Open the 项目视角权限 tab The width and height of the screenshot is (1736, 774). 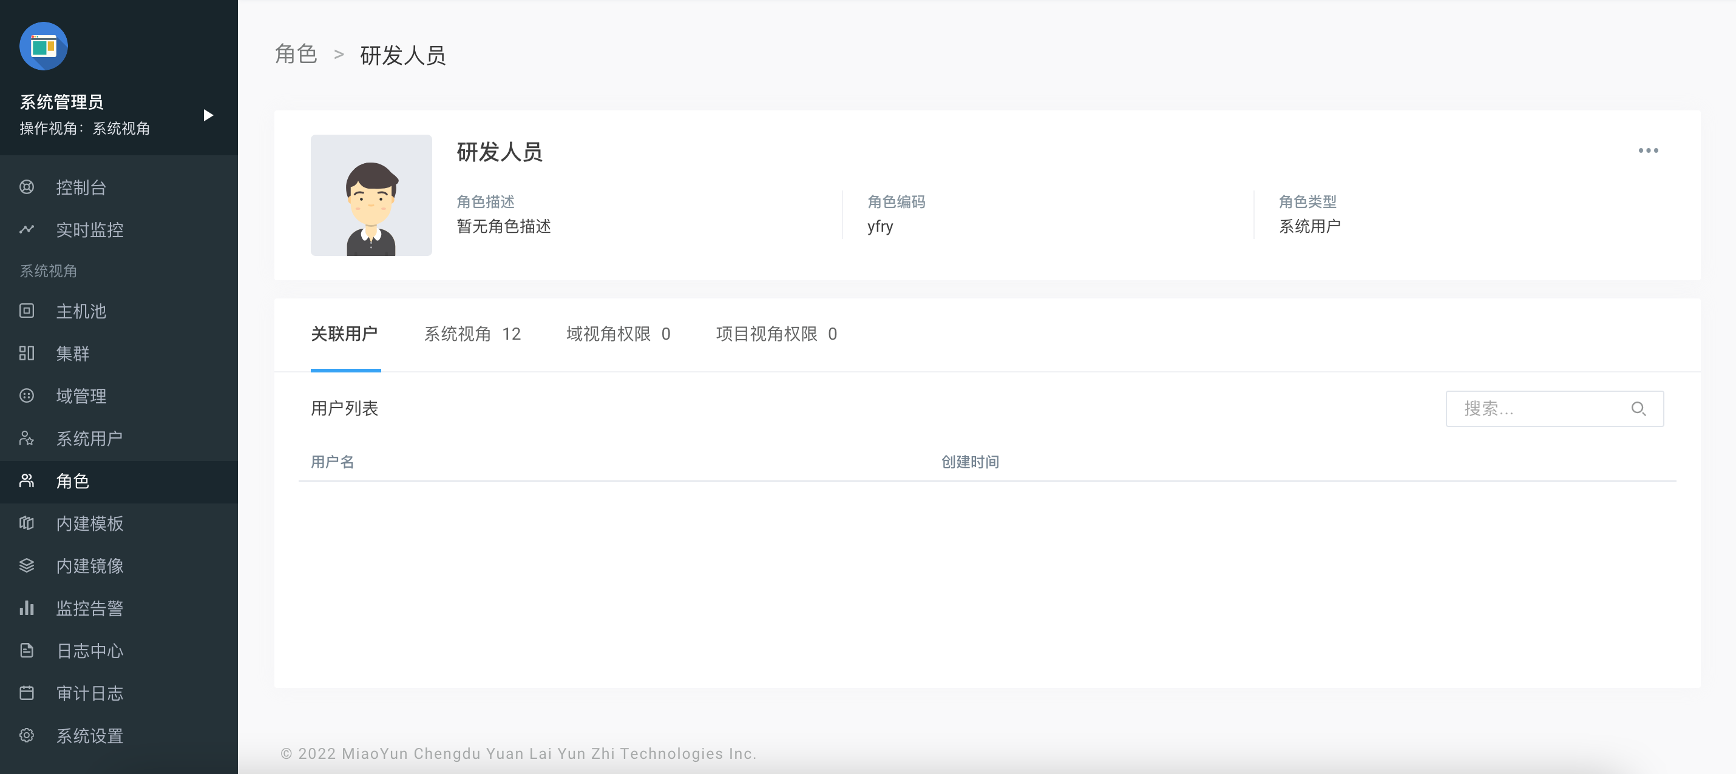(776, 334)
